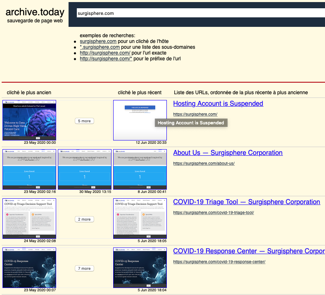The image size is (325, 295).
Task: Open Response Center snapshot from 5 Jun 2020 18:04
Action: 140,268
